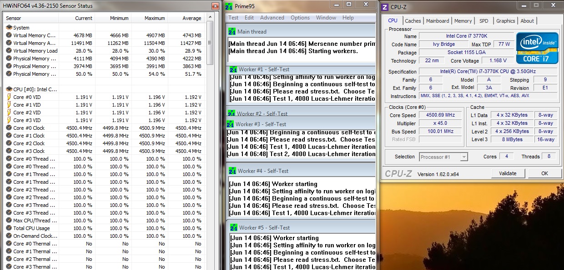The width and height of the screenshot is (564, 270).
Task: Click the Maximum column header
Action: tap(150, 18)
